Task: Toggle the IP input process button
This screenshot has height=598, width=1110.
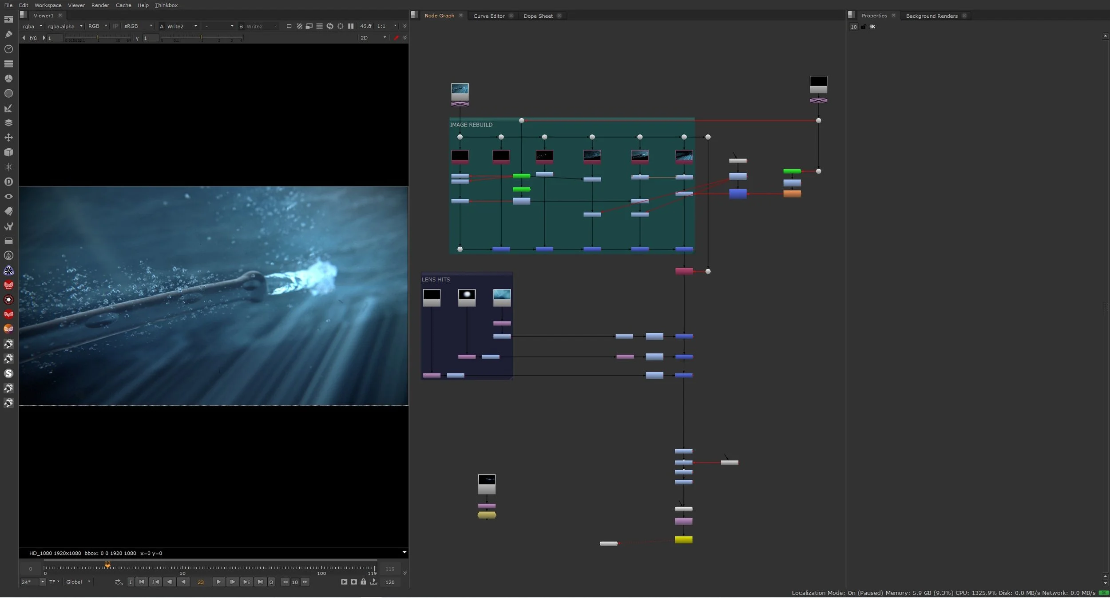Action: coord(115,26)
